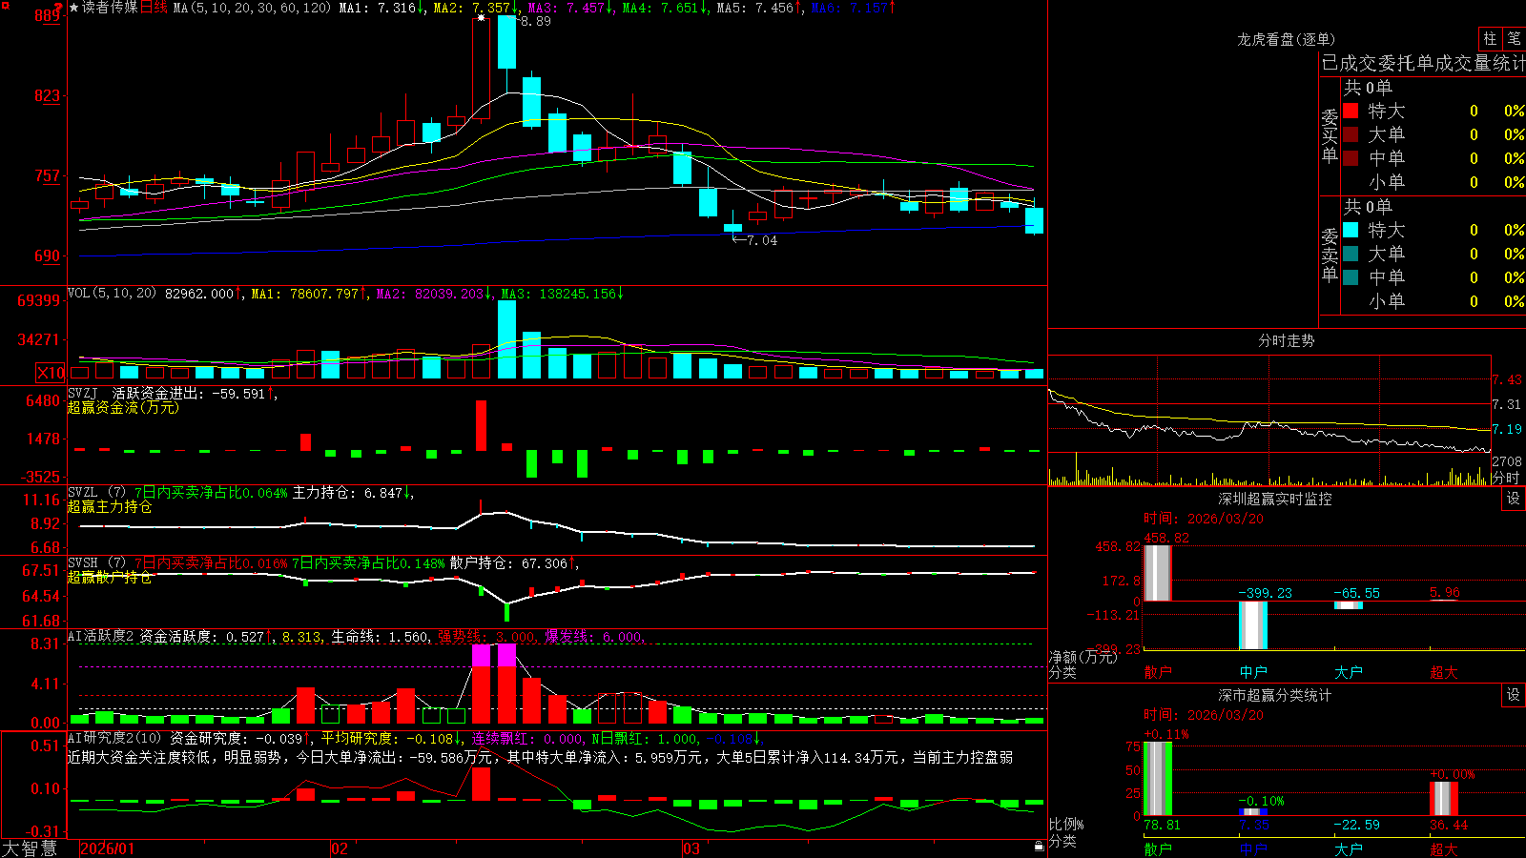Screen dimensions: 1526x858
Task: Click the 大智慧 label at bottom-left
Action: (x=30, y=848)
